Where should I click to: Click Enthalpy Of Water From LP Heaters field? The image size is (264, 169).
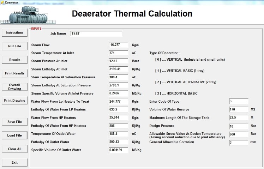(x=118, y=109)
